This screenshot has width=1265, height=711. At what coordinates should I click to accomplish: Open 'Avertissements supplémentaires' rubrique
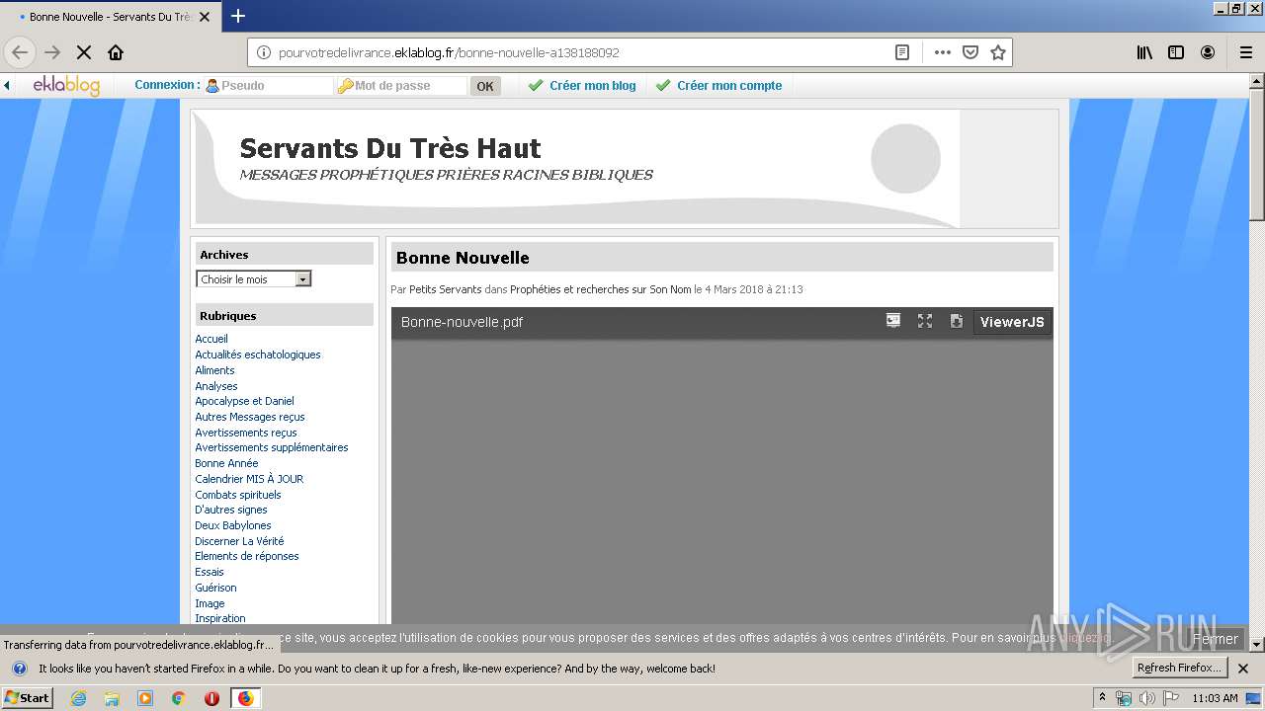coord(272,447)
